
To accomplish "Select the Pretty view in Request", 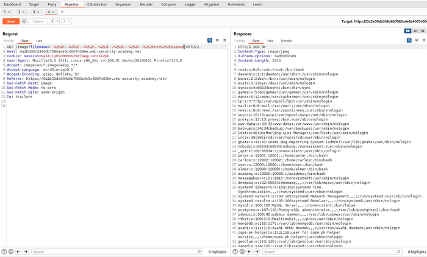I will [9, 40].
